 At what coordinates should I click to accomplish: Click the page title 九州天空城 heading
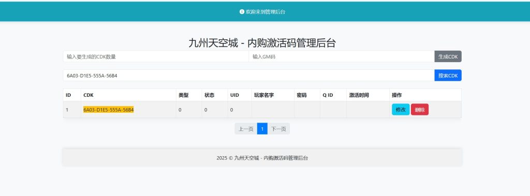coord(262,43)
